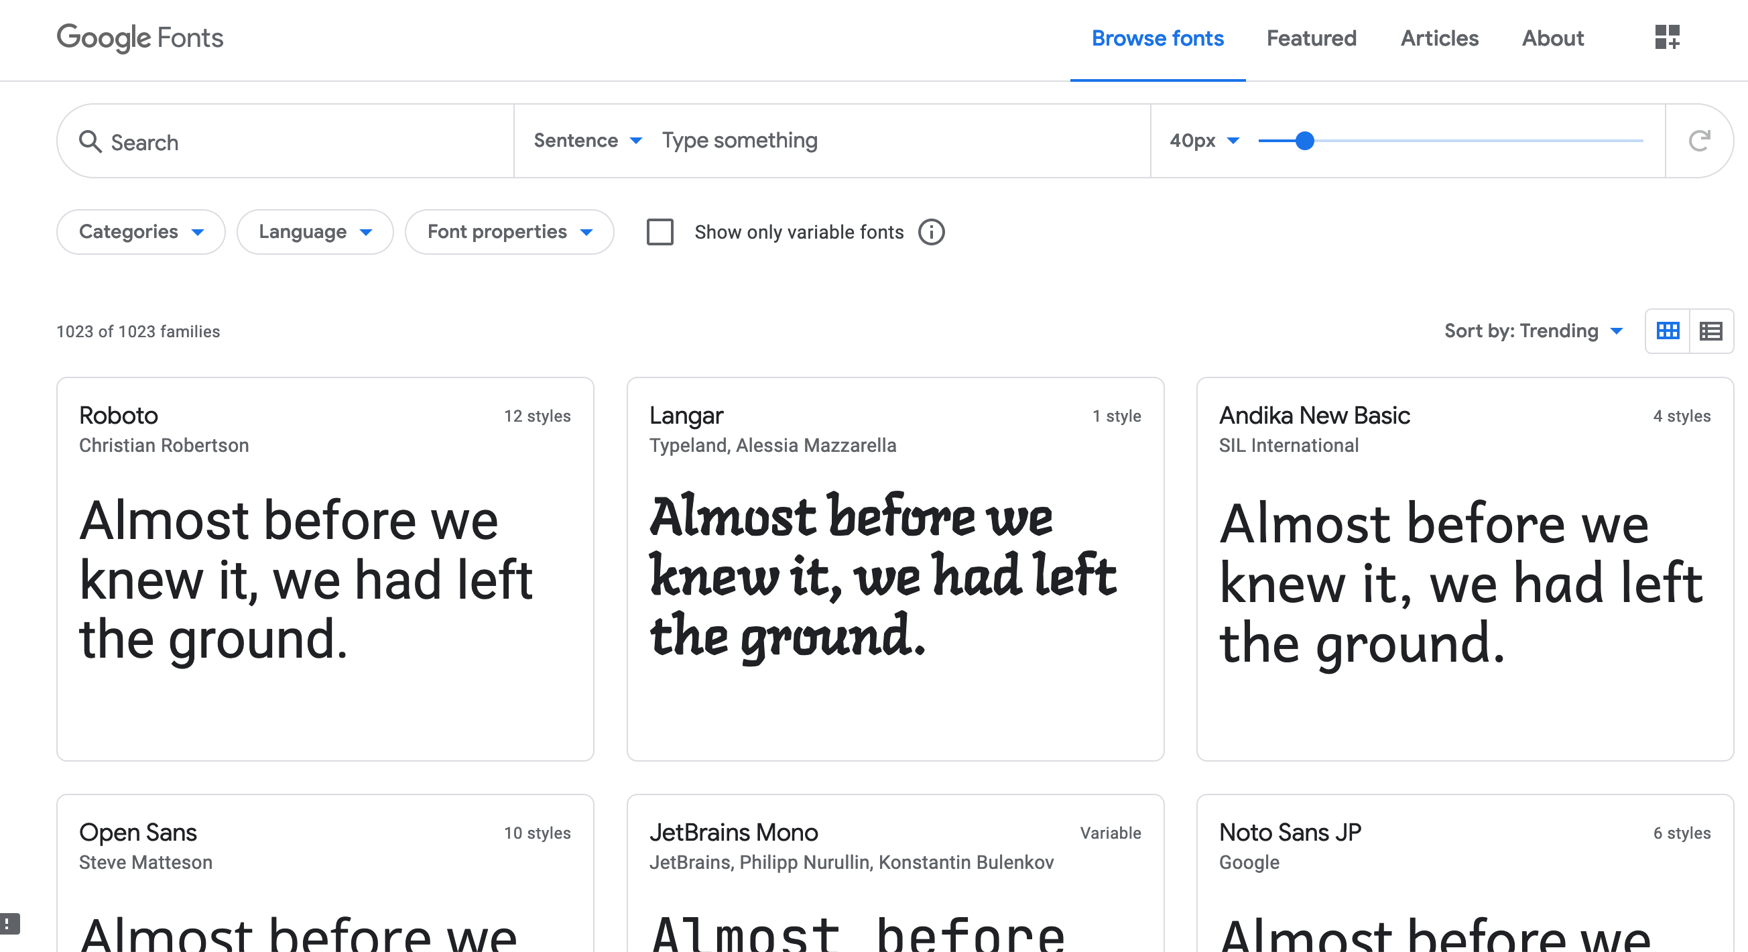The height and width of the screenshot is (952, 1748).
Task: Click Typeland, Alessia Mazzarella author text
Action: click(x=773, y=445)
